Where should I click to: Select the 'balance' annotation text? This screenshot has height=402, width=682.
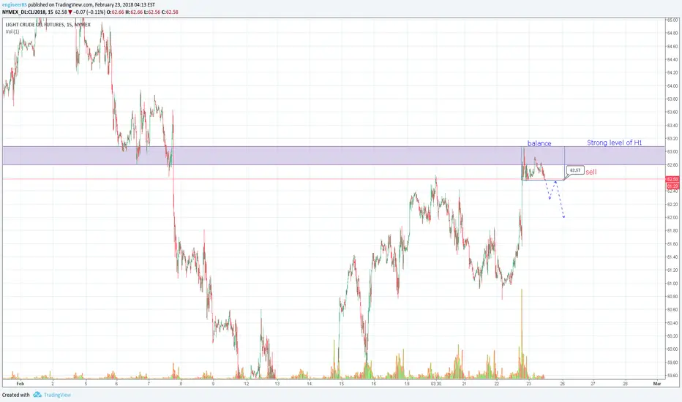coord(539,143)
